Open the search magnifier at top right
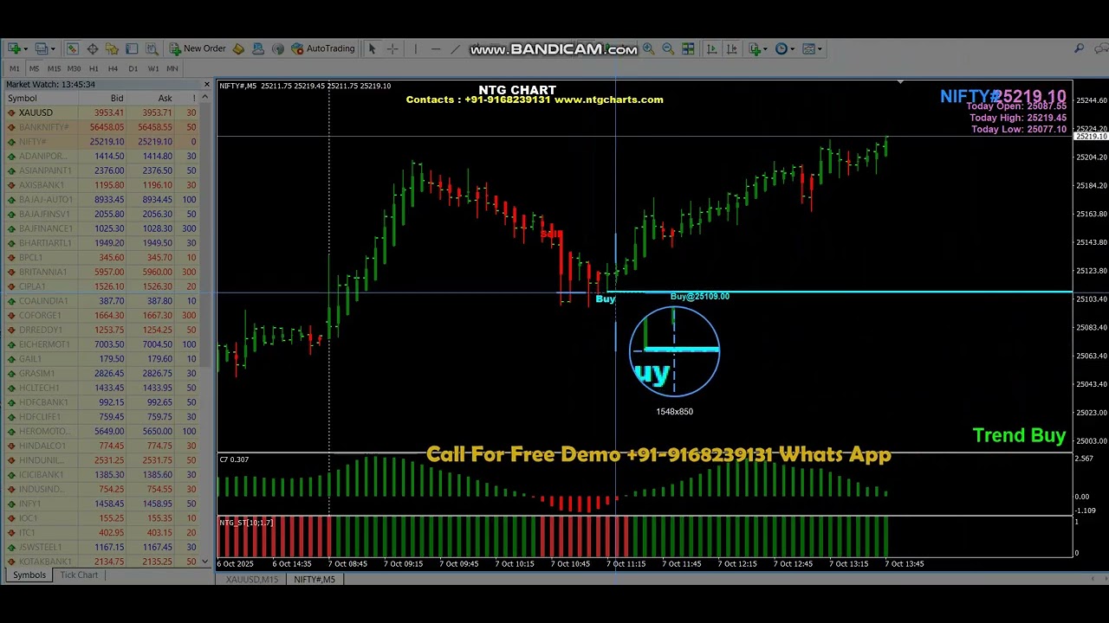The width and height of the screenshot is (1109, 623). [x=1079, y=48]
